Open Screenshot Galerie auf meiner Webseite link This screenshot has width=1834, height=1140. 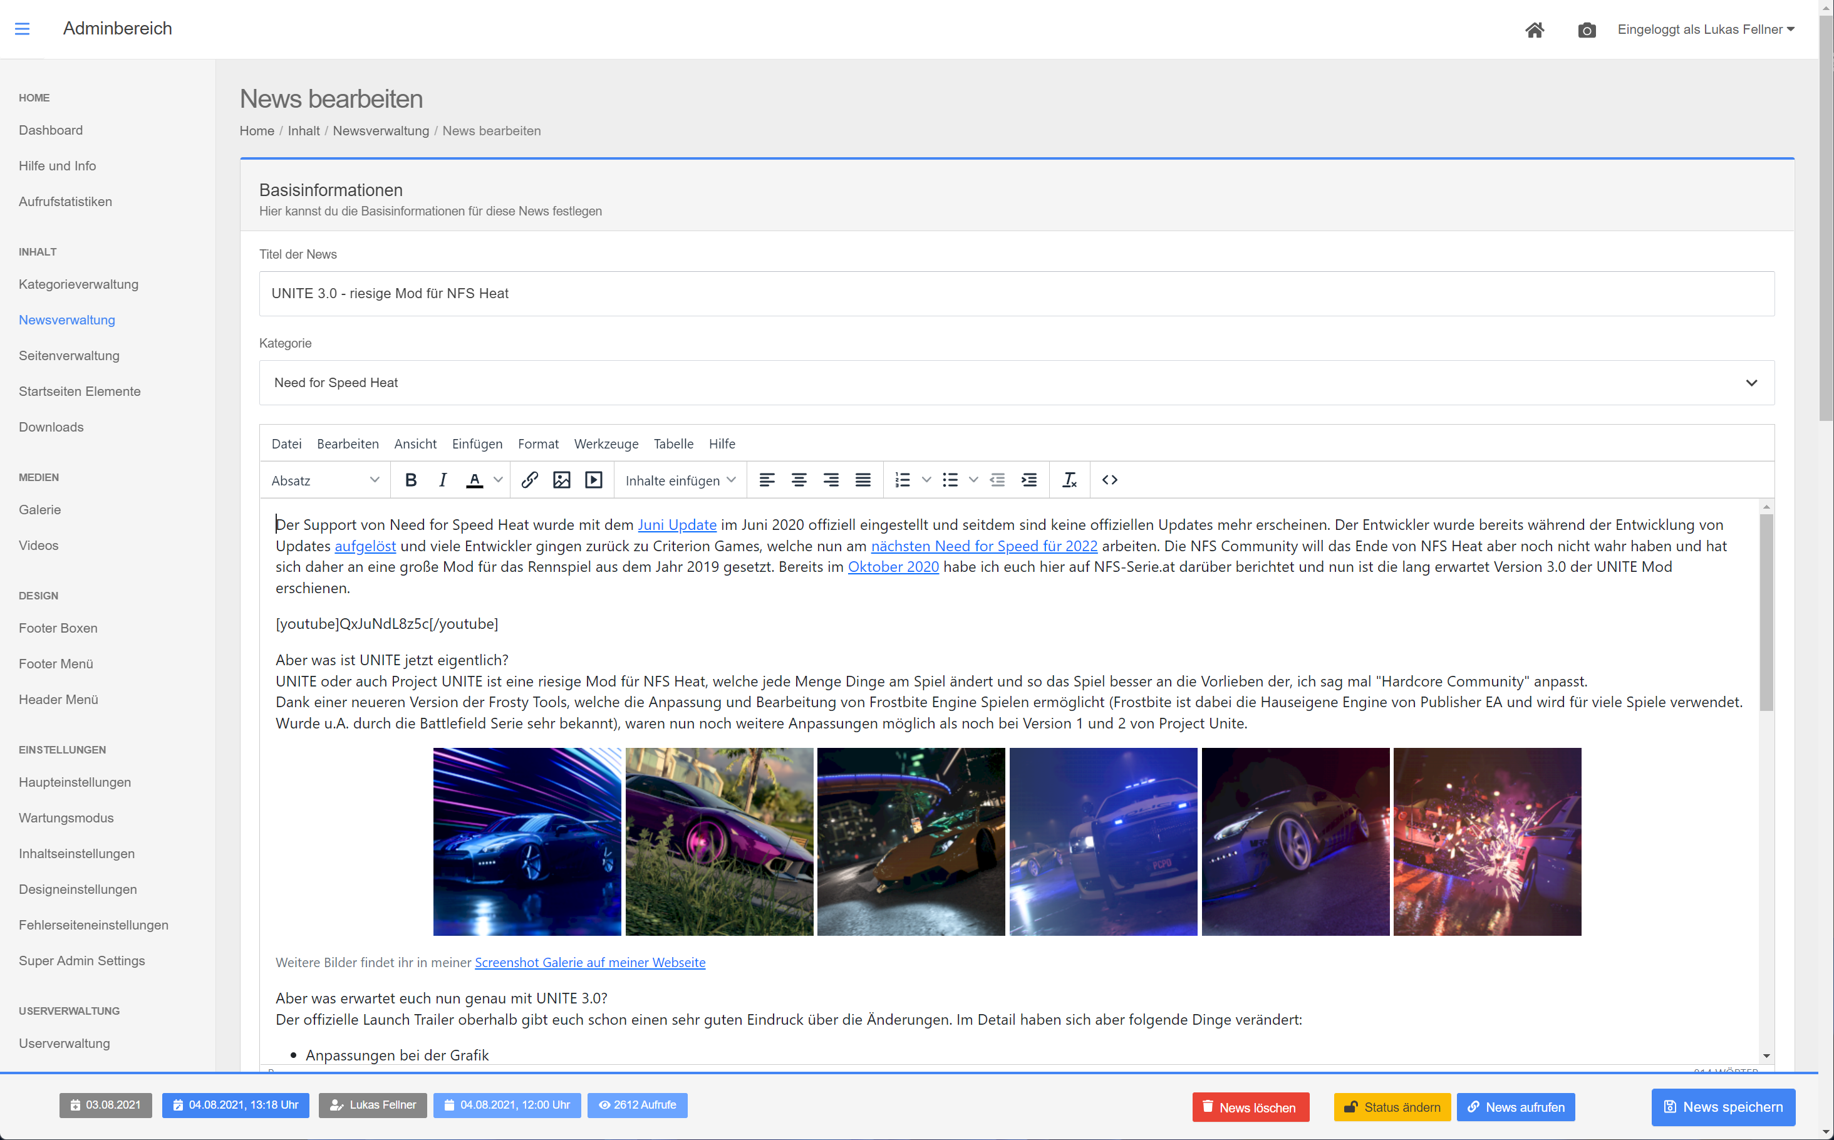tap(590, 962)
